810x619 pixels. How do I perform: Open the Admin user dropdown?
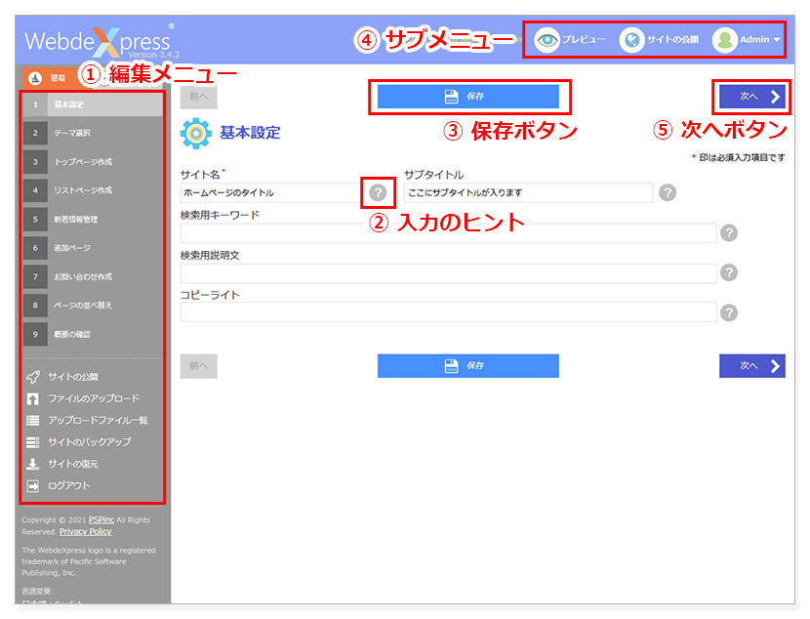[x=747, y=40]
